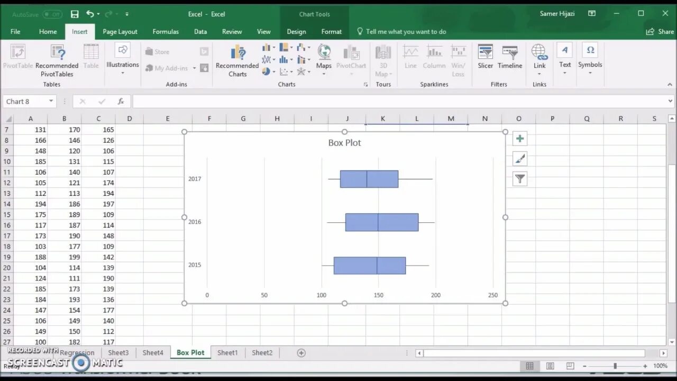Insert a pie or doughnut chart

(269, 71)
